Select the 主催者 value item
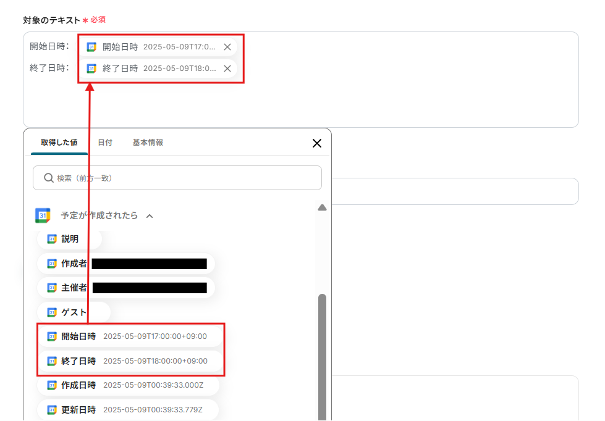The height and width of the screenshot is (421, 605). pos(126,288)
